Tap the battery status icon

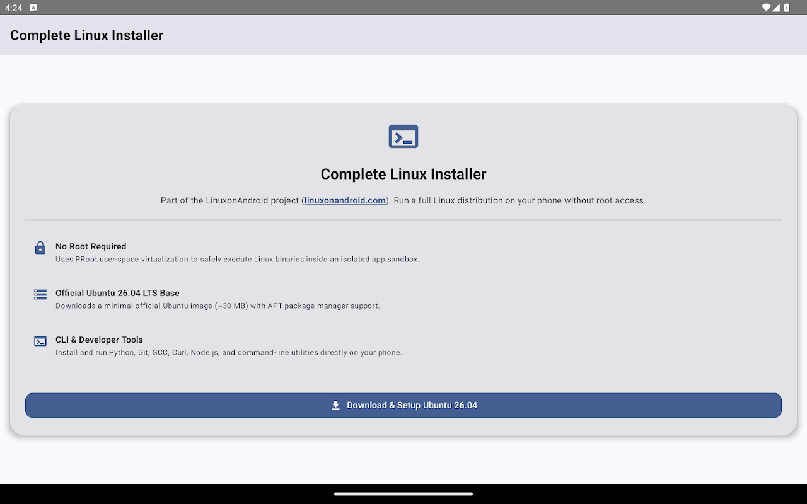pos(787,8)
